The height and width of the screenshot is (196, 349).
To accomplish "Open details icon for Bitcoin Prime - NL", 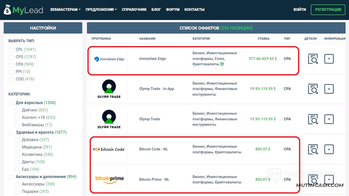I will tap(313, 180).
